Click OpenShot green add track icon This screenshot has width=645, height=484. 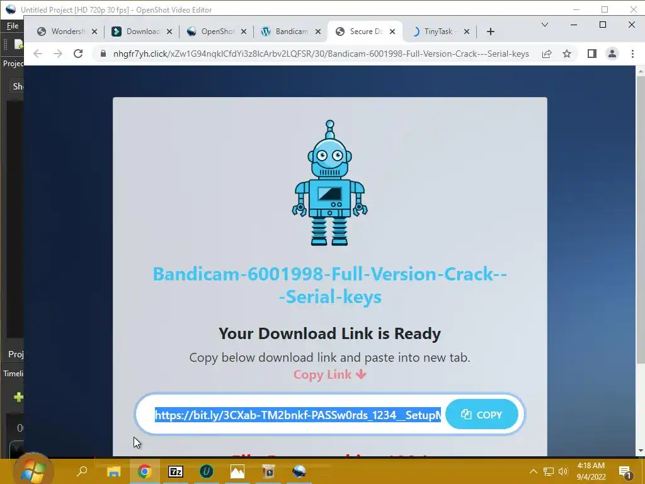(x=18, y=397)
